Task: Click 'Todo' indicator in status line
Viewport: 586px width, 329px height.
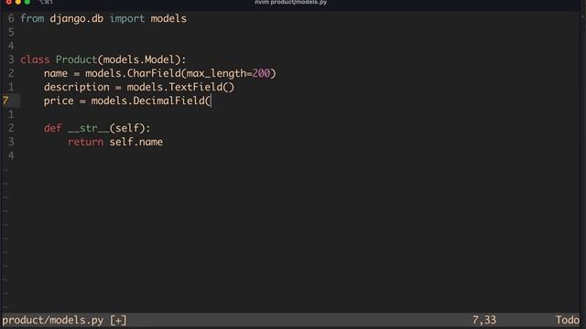Action: click(x=568, y=320)
